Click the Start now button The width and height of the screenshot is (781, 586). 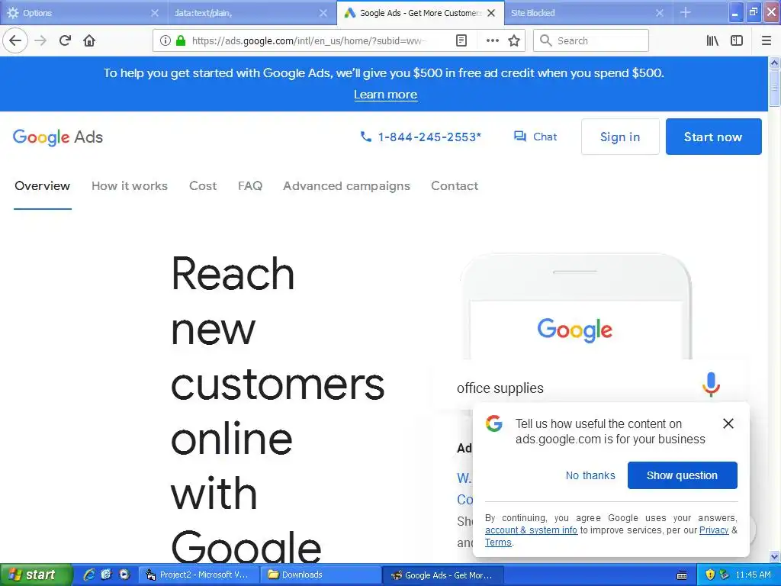click(713, 137)
